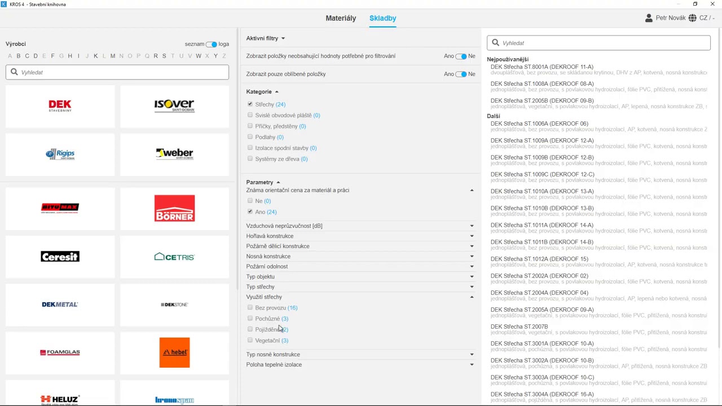Focus the compositions search field
The height and width of the screenshot is (406, 722).
click(598, 43)
